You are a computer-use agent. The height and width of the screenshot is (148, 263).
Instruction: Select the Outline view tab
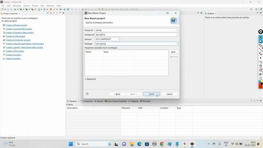coord(210,14)
